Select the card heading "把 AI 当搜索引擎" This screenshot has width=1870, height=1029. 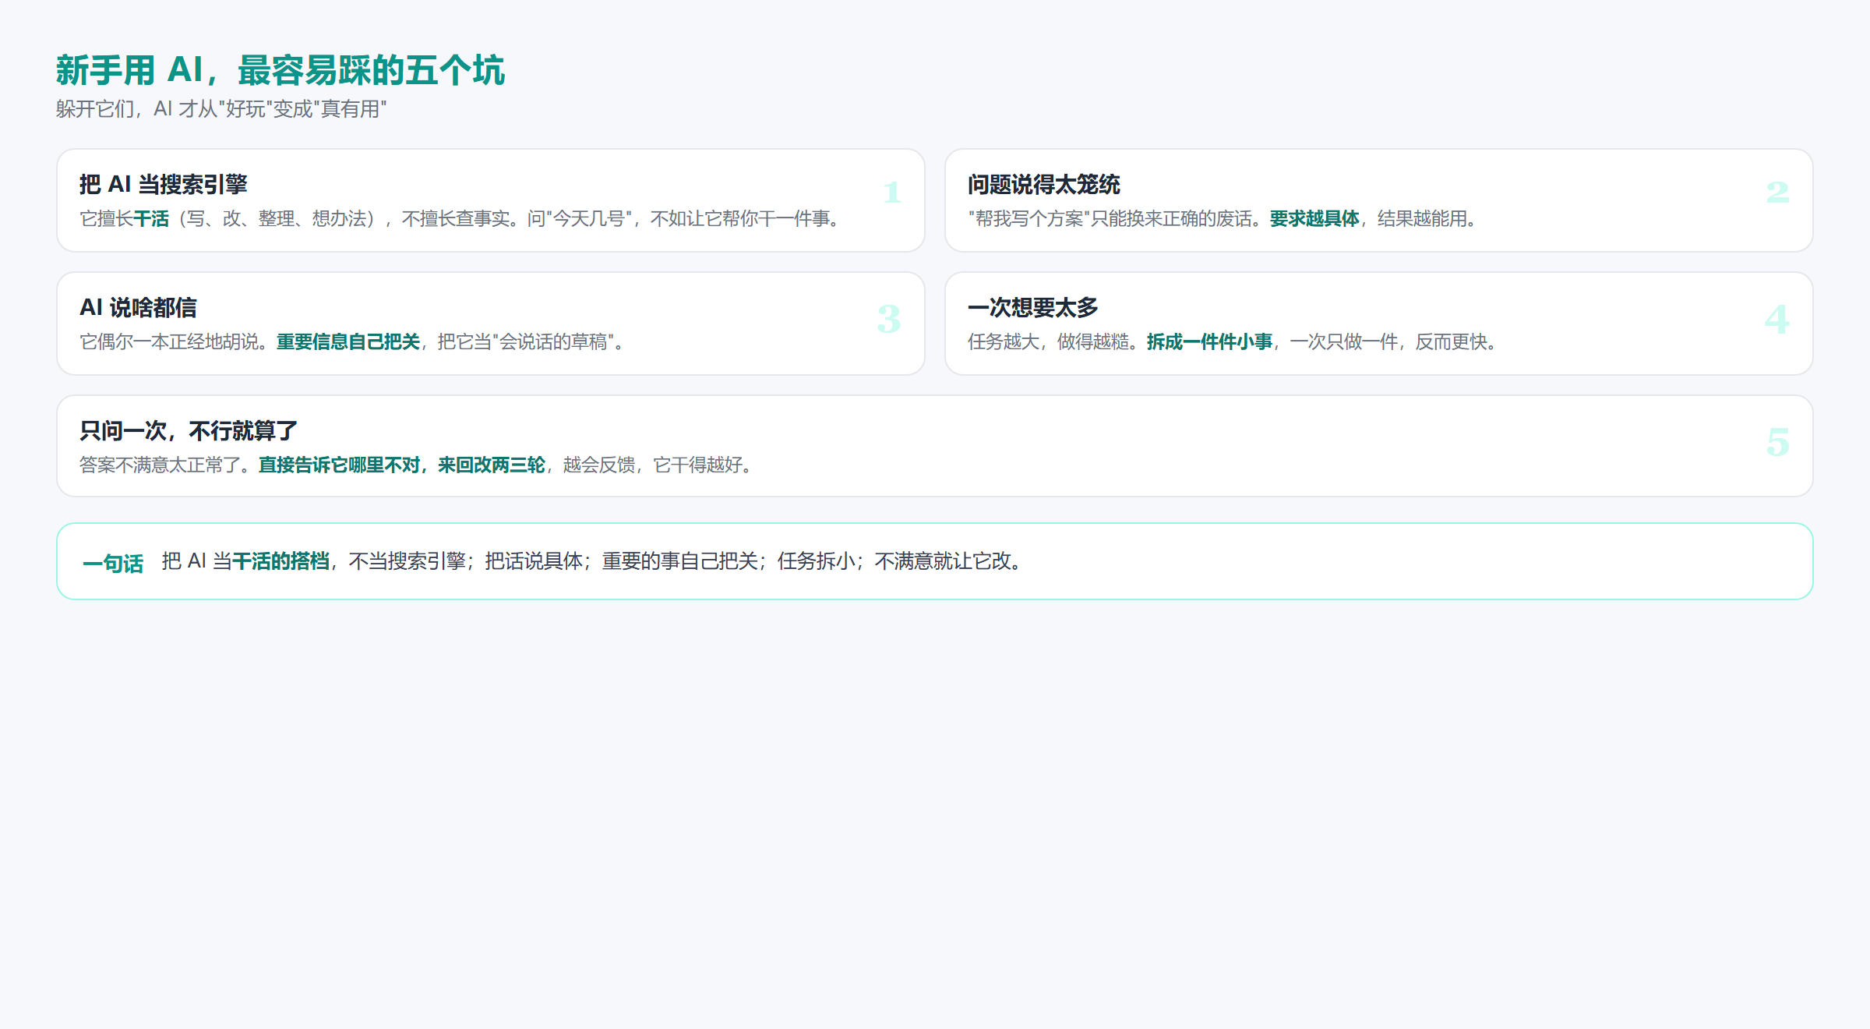tap(164, 185)
